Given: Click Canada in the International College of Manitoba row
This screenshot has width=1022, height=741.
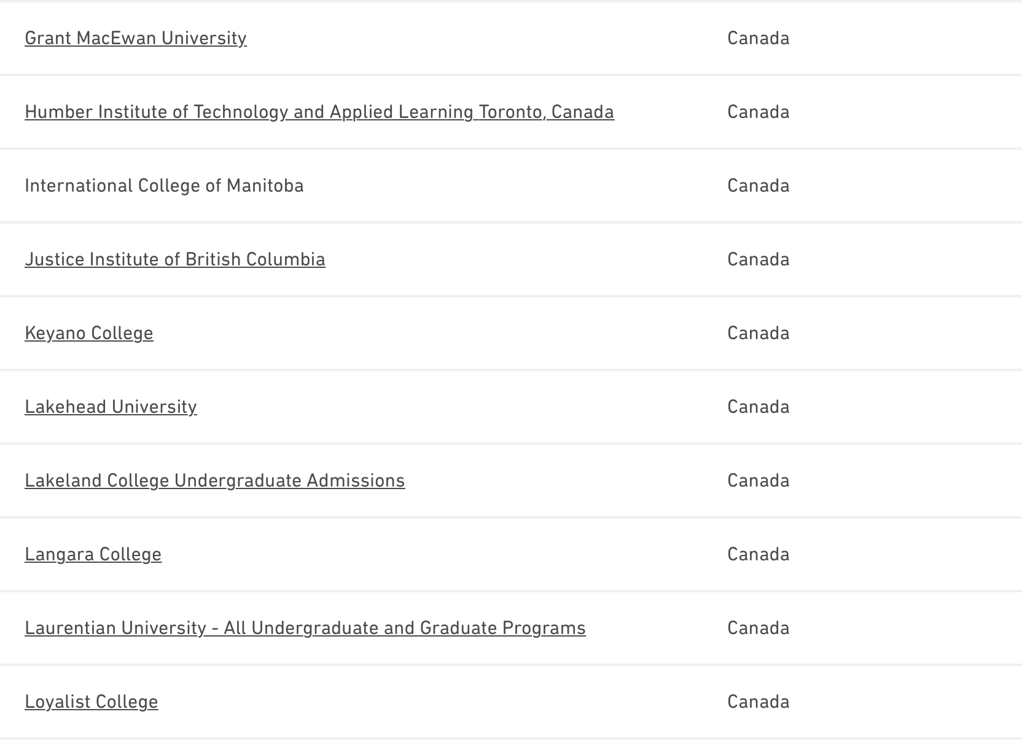Looking at the screenshot, I should tap(758, 186).
